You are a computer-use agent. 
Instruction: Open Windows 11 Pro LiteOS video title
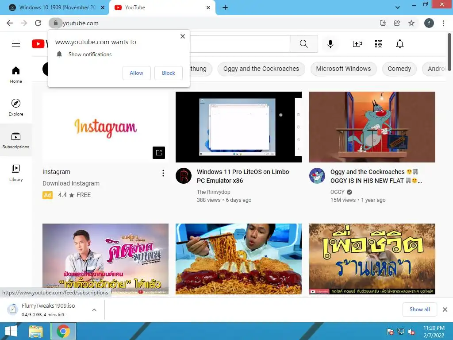[243, 176]
